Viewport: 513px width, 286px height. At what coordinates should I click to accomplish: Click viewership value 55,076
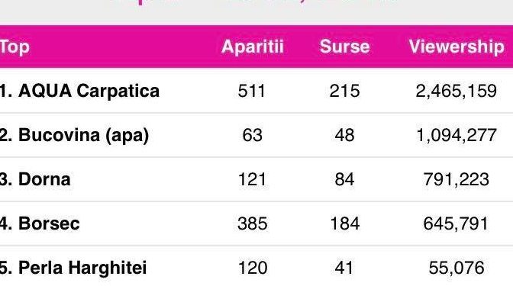pos(456,268)
